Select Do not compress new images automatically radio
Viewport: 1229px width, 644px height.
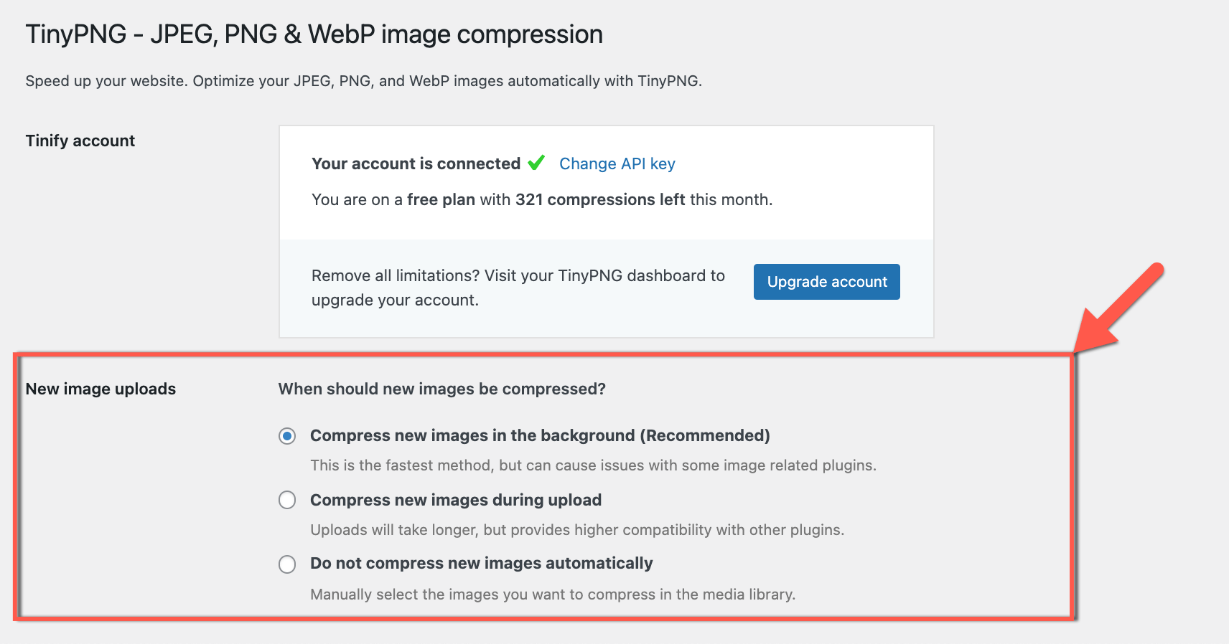point(287,564)
